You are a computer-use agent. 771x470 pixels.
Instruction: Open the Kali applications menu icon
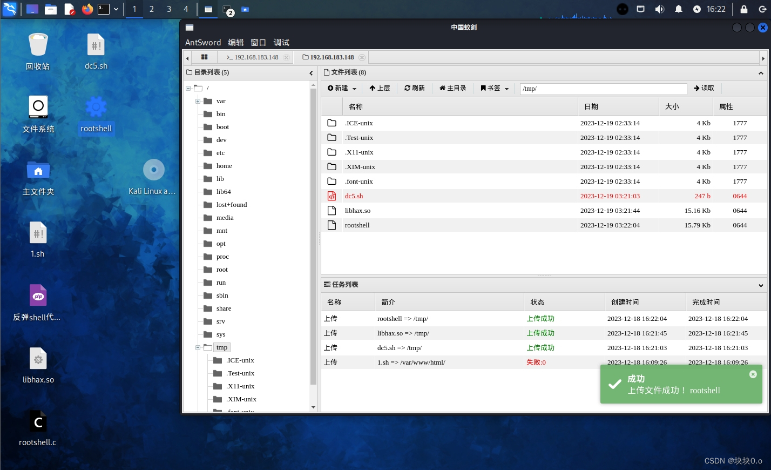click(10, 9)
